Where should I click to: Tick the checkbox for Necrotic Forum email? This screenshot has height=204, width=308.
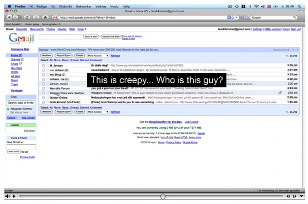coord(44,88)
